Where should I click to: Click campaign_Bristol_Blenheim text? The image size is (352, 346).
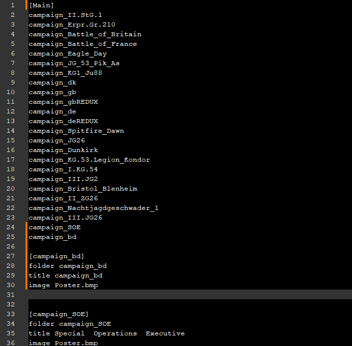tap(83, 189)
